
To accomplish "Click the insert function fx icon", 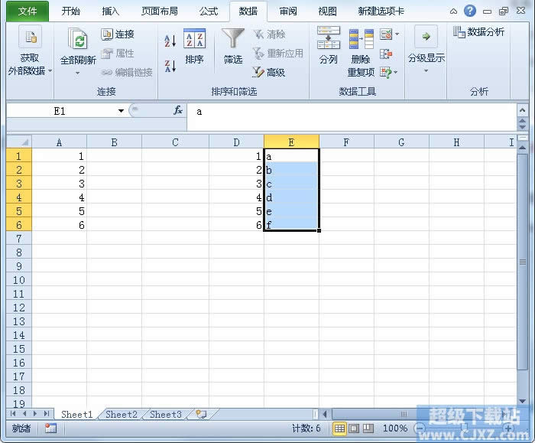I will pos(178,111).
